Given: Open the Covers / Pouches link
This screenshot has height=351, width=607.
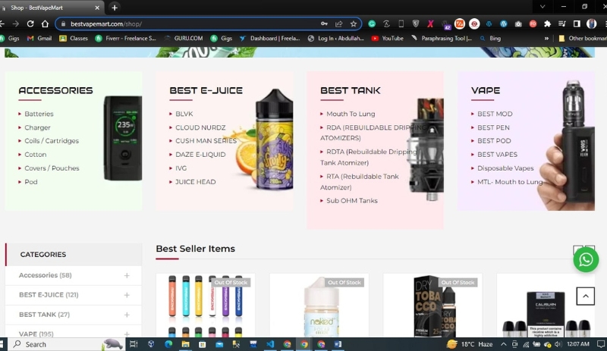Looking at the screenshot, I should coord(52,168).
